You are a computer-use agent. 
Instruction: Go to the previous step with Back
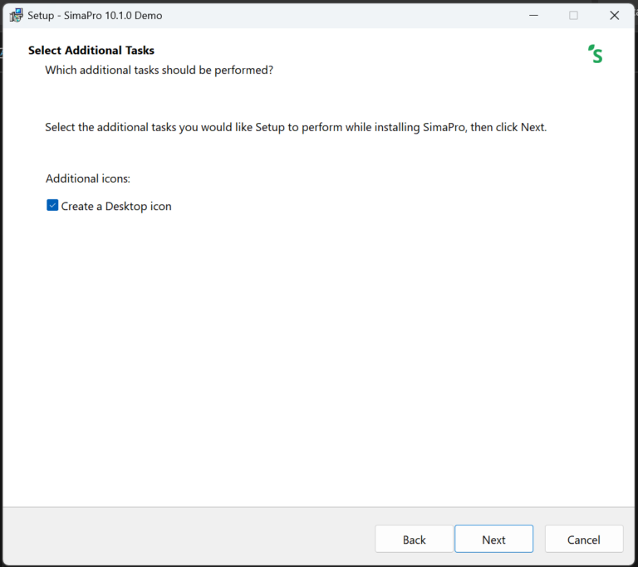click(x=414, y=540)
